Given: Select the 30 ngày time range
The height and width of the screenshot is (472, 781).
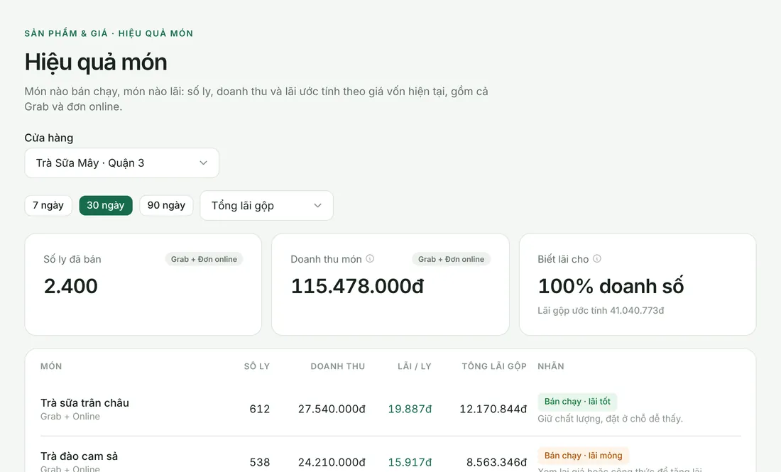Looking at the screenshot, I should coord(106,206).
